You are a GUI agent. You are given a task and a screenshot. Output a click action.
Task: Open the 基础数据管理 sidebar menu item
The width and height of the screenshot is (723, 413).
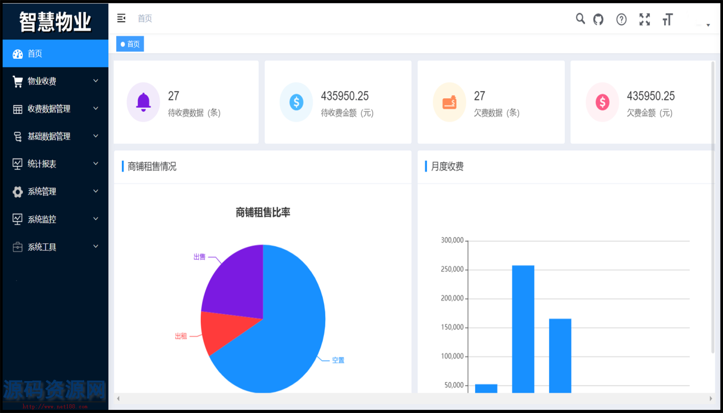pos(55,136)
